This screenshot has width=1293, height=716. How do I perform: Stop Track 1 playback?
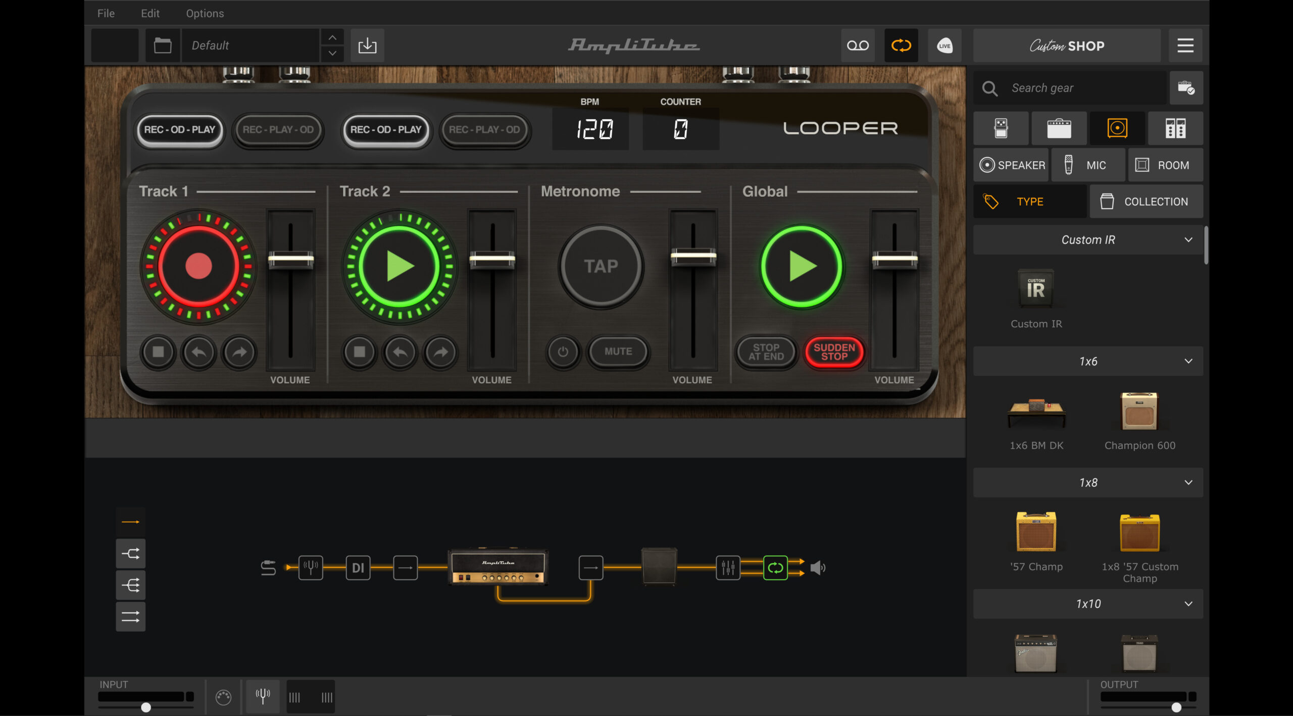click(158, 352)
